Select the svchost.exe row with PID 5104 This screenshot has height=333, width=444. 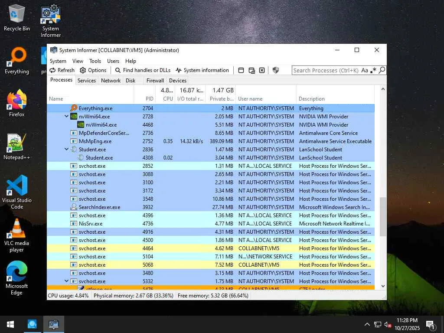pyautogui.click(x=211, y=257)
